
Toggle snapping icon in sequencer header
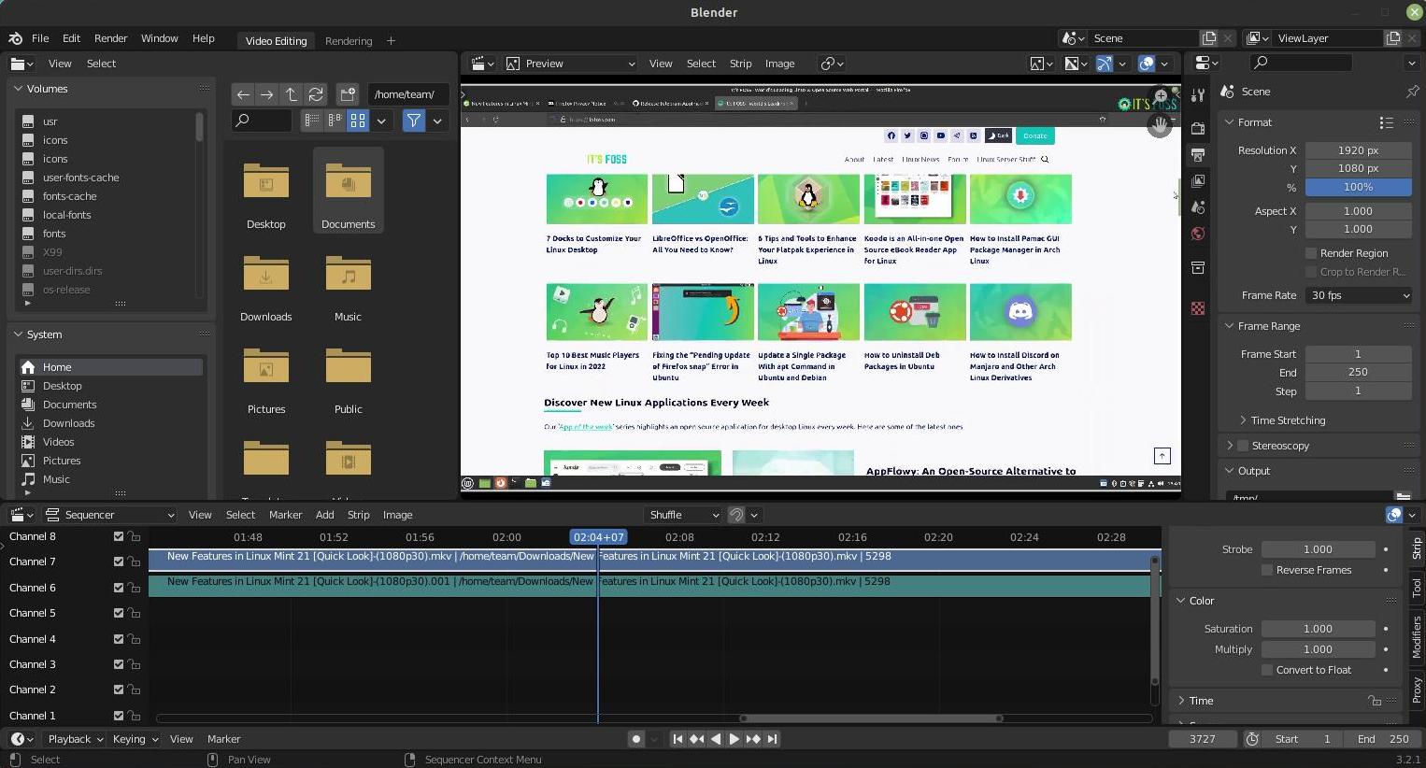coord(736,515)
